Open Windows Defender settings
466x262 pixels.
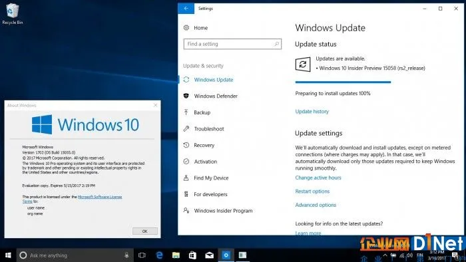(x=216, y=96)
